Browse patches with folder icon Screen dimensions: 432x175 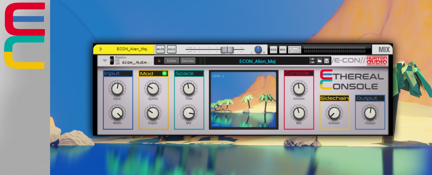tap(320, 61)
